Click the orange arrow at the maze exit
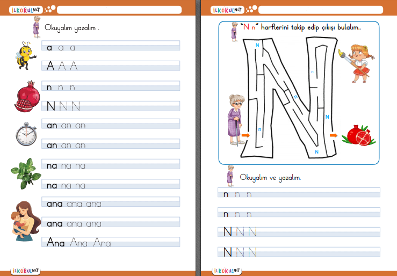Viewport: 397px width, 276px height. [x=334, y=136]
